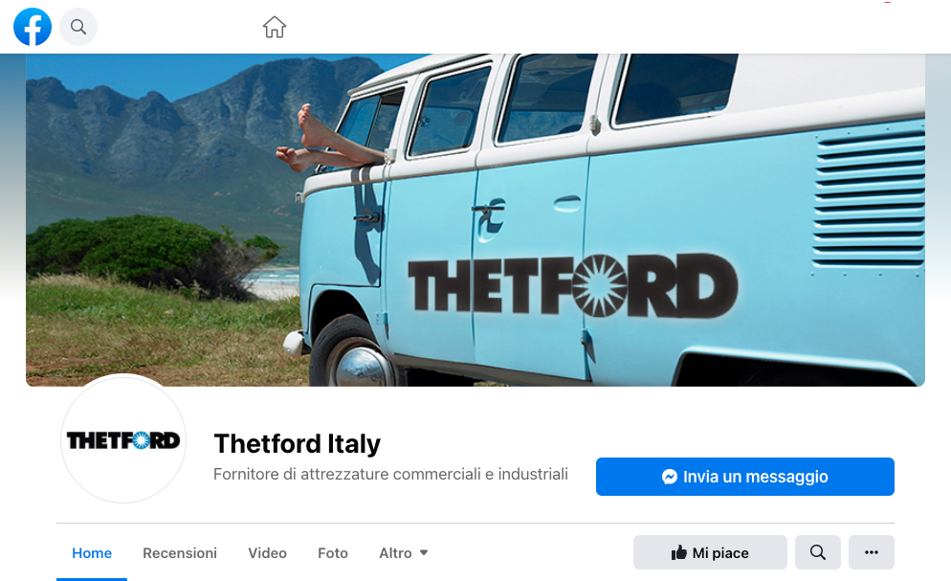Screen dimensions: 951x581
Task: Expand the Altro dropdown arrow
Action: pos(424,552)
